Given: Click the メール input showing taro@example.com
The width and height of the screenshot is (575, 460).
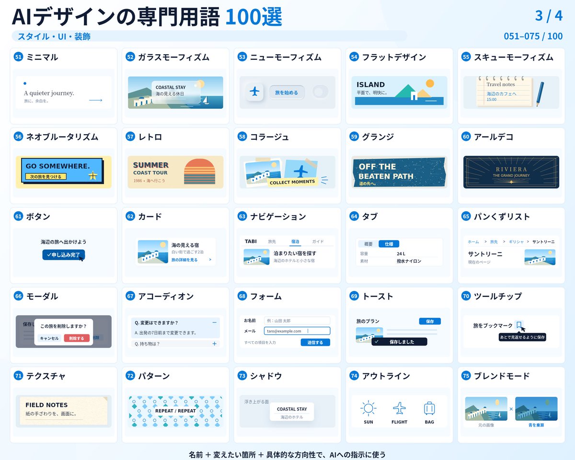Looking at the screenshot, I should pyautogui.click(x=297, y=331).
